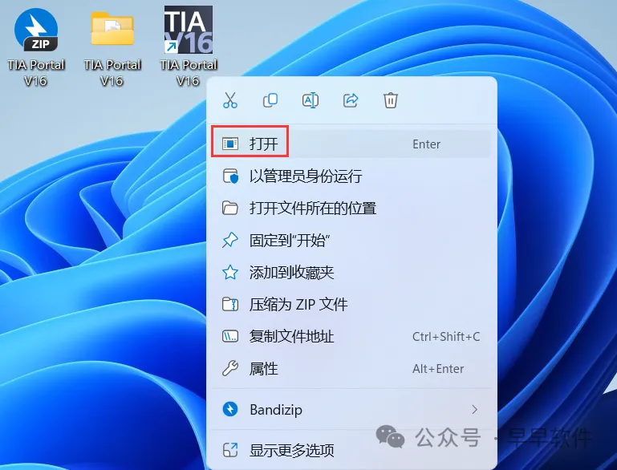Choose 打开文件所在的位置 menu entry
Viewport: 617px width, 470px height.
[351, 208]
